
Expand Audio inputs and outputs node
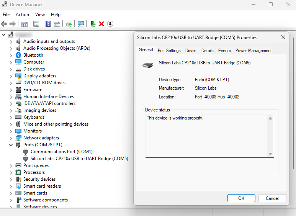[x=11, y=41]
